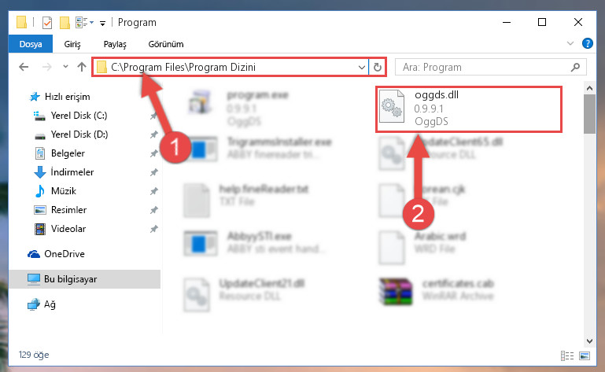This screenshot has width=605, height=372.
Task: Click the Back navigation arrow
Action: point(24,67)
